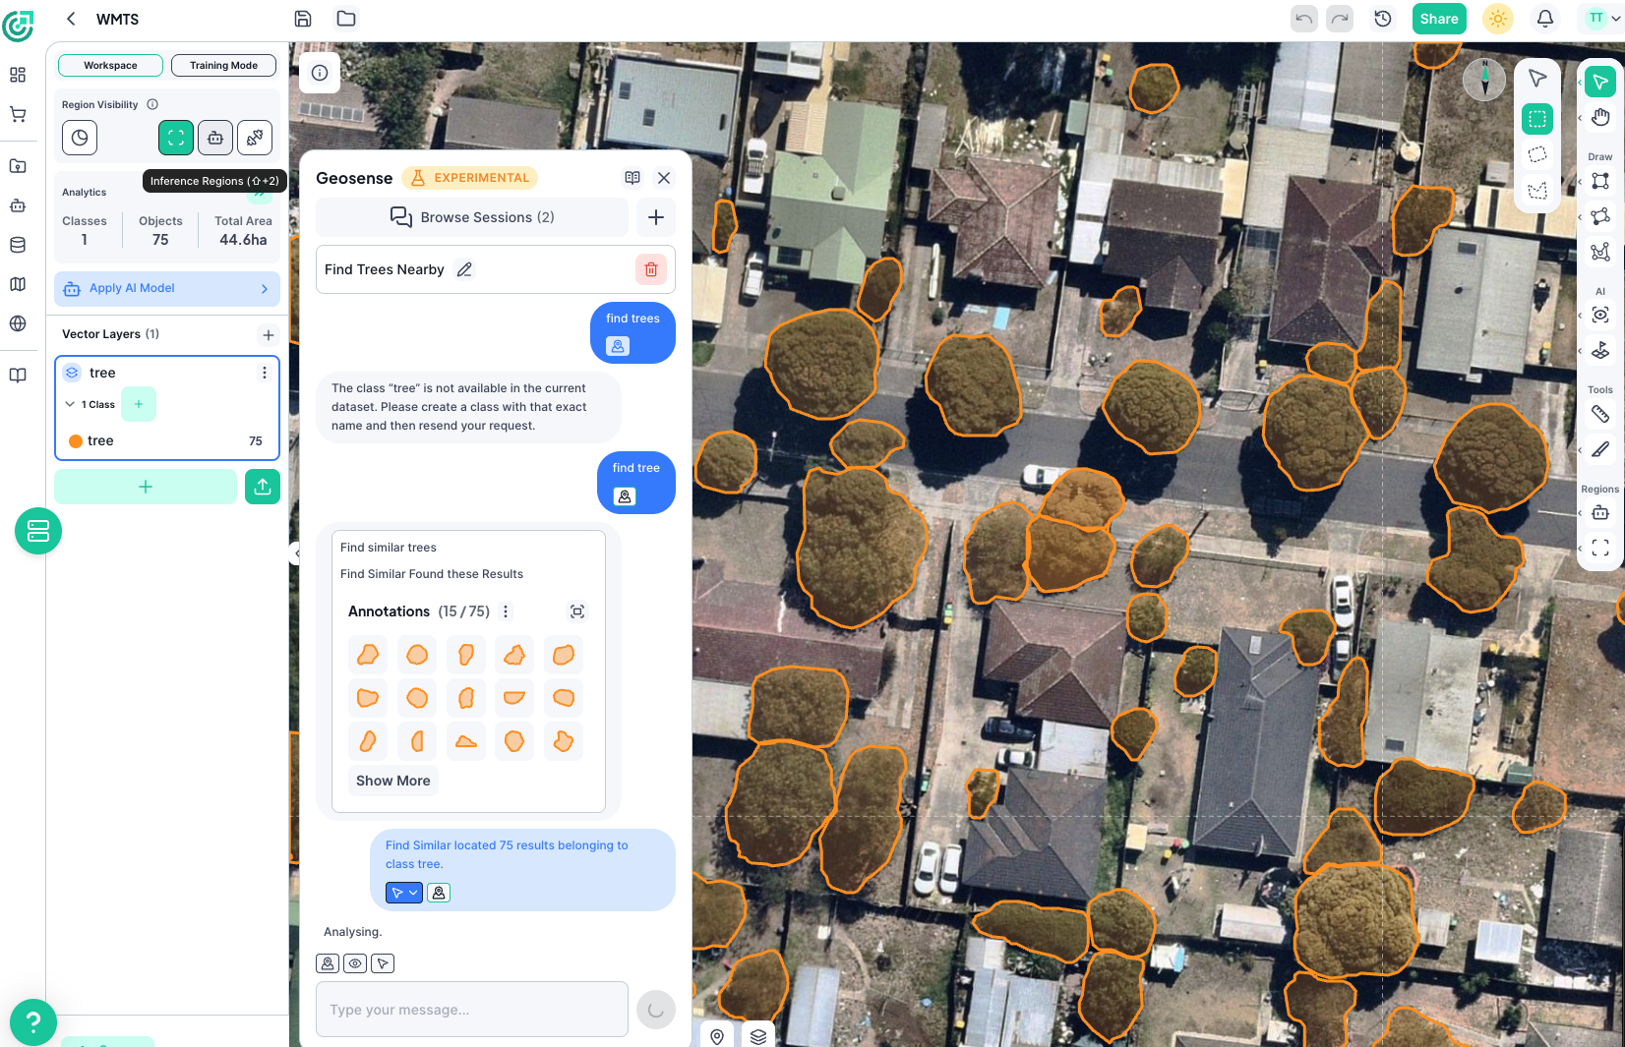Select the orange tree class swatch
The width and height of the screenshot is (1625, 1047).
click(x=76, y=441)
